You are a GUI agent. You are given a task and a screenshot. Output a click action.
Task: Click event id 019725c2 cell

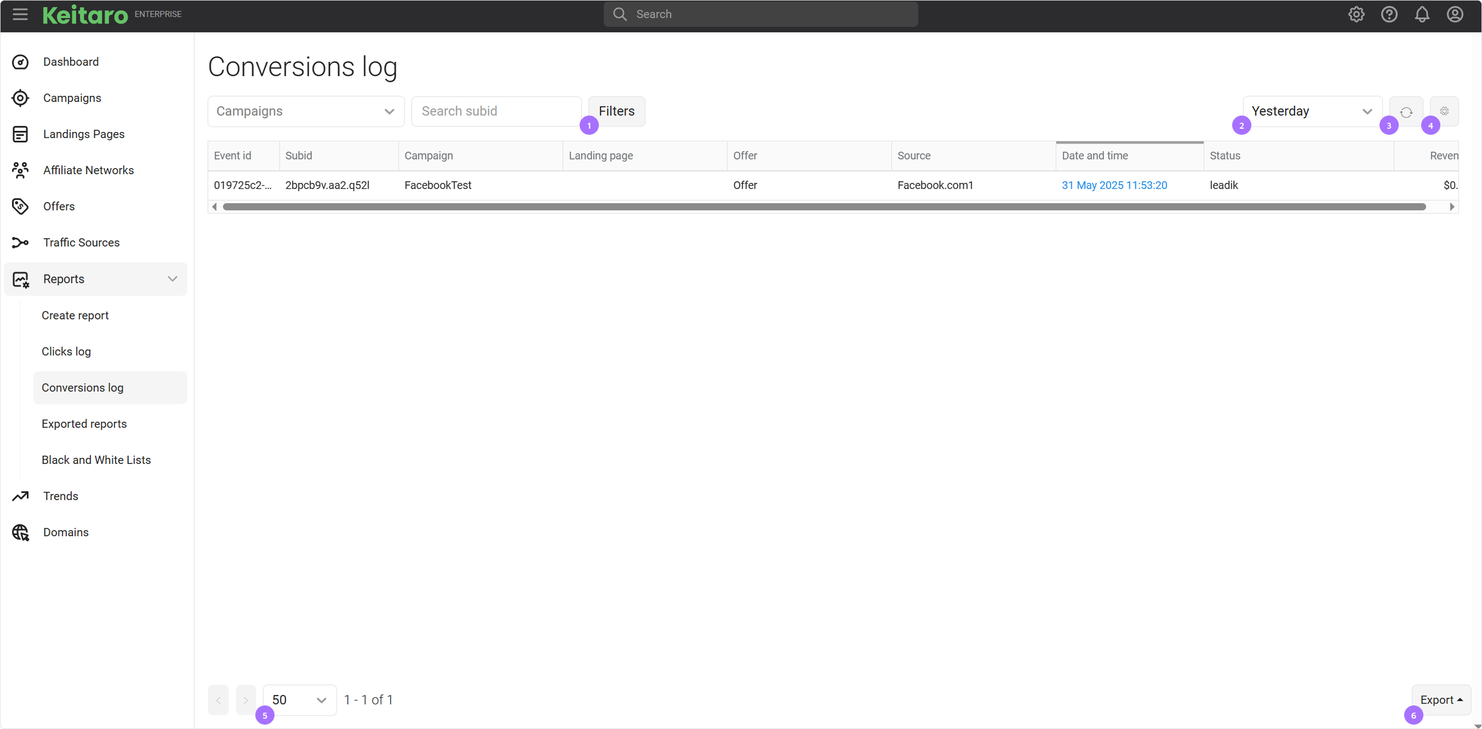[x=243, y=185]
